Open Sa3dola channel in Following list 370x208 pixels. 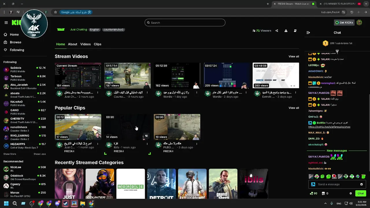pyautogui.click(x=25, y=69)
